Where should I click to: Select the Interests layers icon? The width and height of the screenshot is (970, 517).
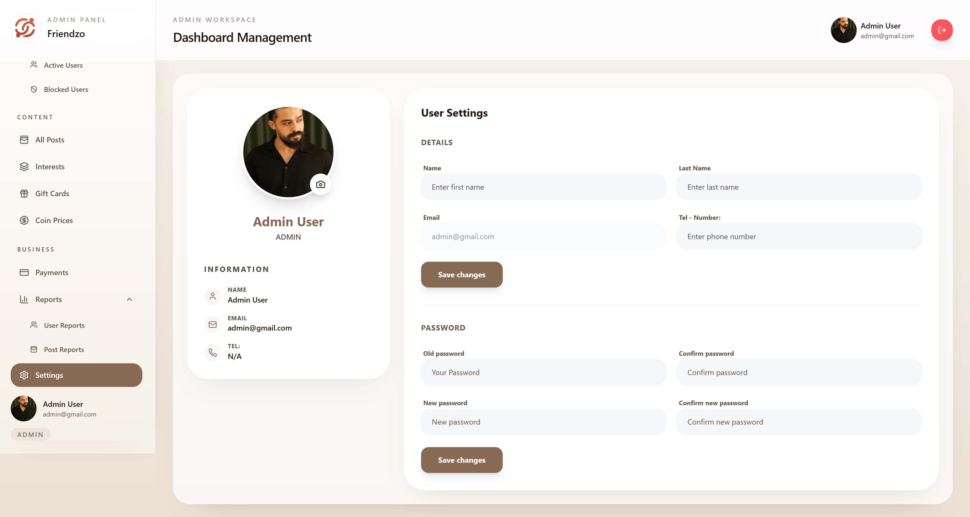click(24, 167)
